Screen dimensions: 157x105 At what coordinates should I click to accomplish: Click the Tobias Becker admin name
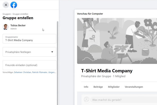tap(18, 25)
